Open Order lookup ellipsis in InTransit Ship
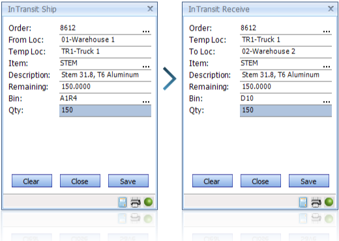This screenshot has width=339, height=241. [x=146, y=31]
